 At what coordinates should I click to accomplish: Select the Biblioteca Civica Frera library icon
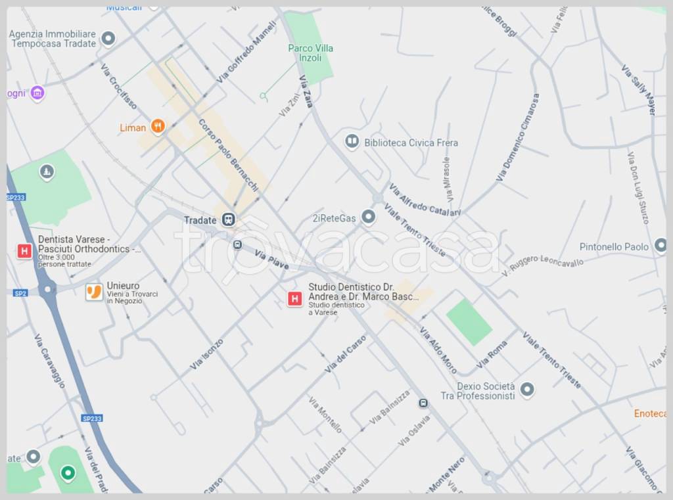click(x=352, y=141)
